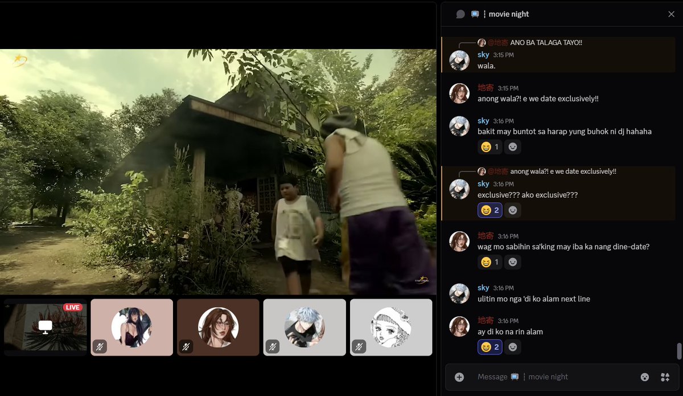Focus the Message movie night input field

(555, 377)
